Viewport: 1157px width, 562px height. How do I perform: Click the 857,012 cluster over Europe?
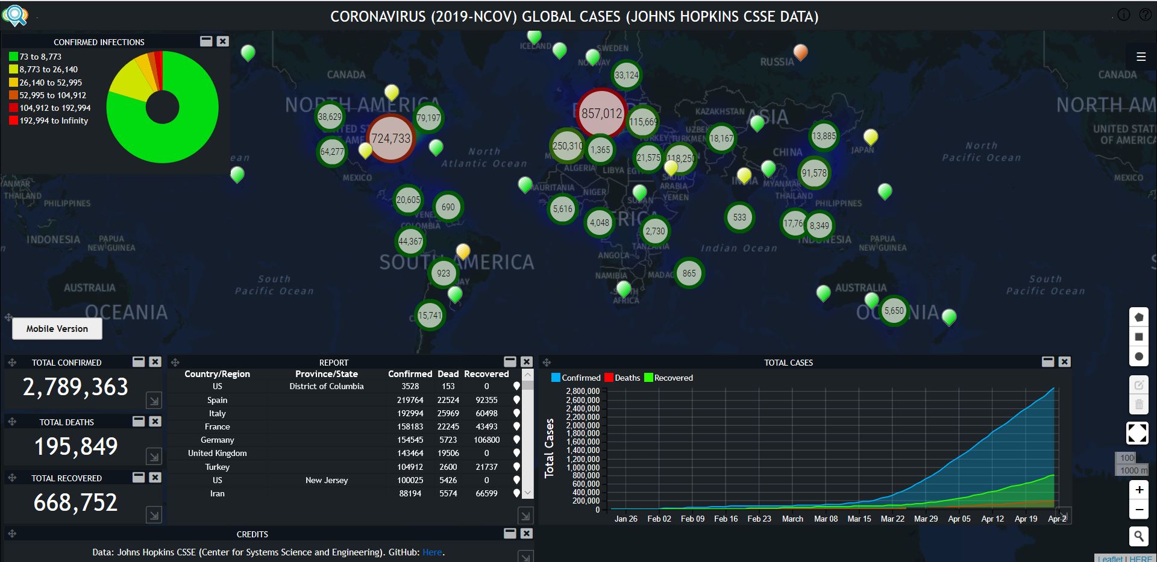(x=601, y=113)
